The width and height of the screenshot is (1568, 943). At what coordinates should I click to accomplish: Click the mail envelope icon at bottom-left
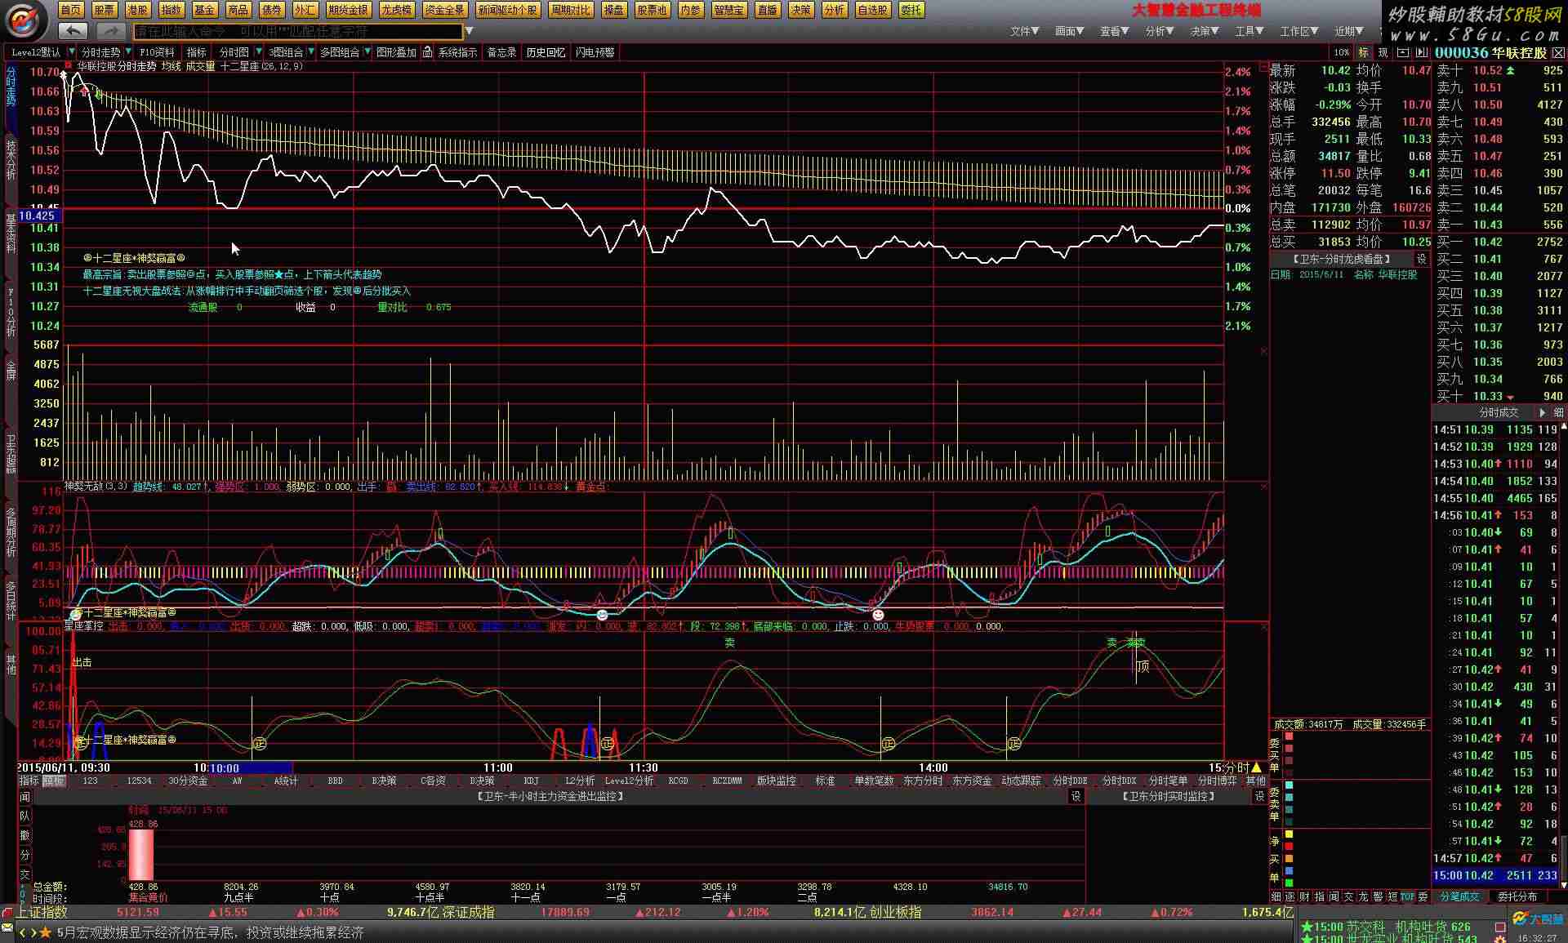(7, 928)
